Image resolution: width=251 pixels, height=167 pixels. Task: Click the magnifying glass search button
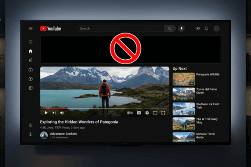[170, 29]
